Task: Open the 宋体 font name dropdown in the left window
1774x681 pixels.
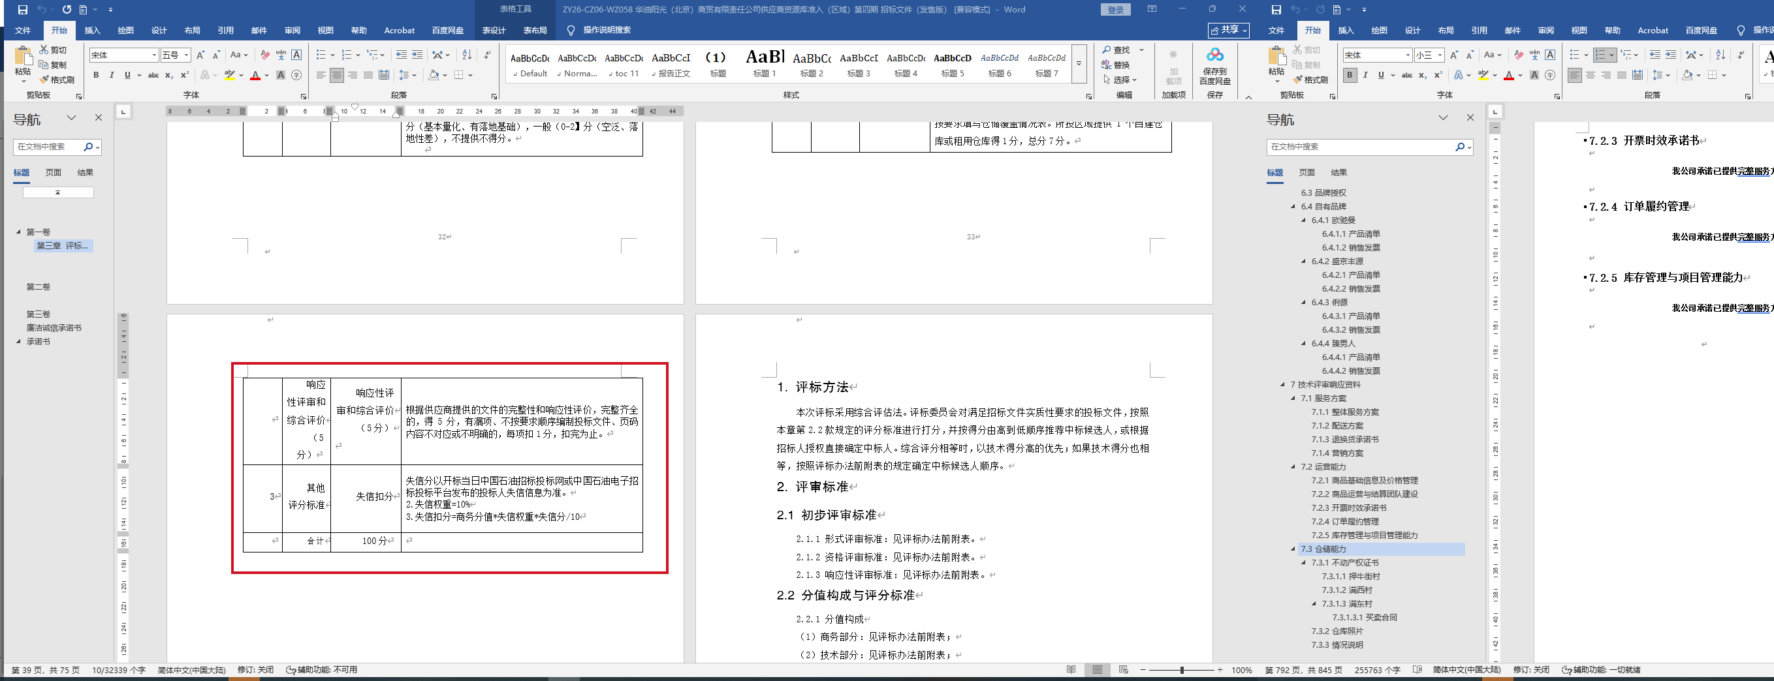Action: coord(154,55)
